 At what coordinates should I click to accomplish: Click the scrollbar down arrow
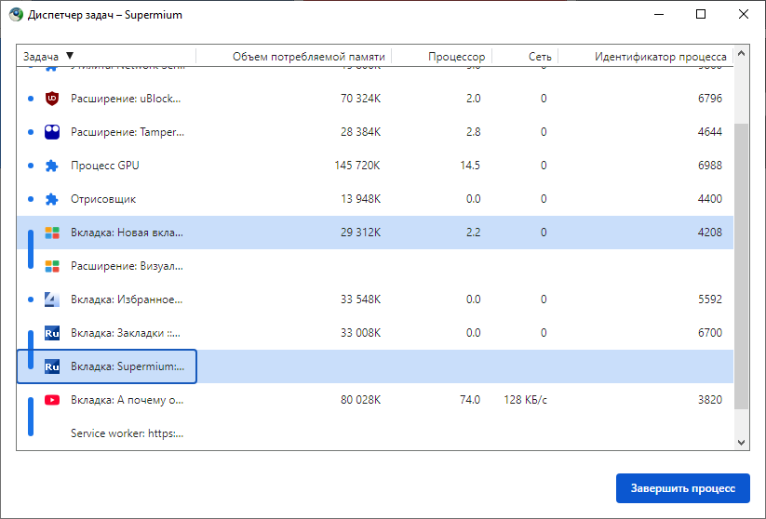[x=741, y=443]
